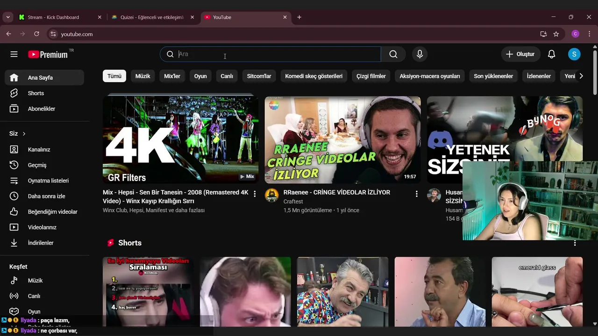The image size is (598, 336).
Task: Go to Ana Sayfa in sidebar
Action: point(44,77)
